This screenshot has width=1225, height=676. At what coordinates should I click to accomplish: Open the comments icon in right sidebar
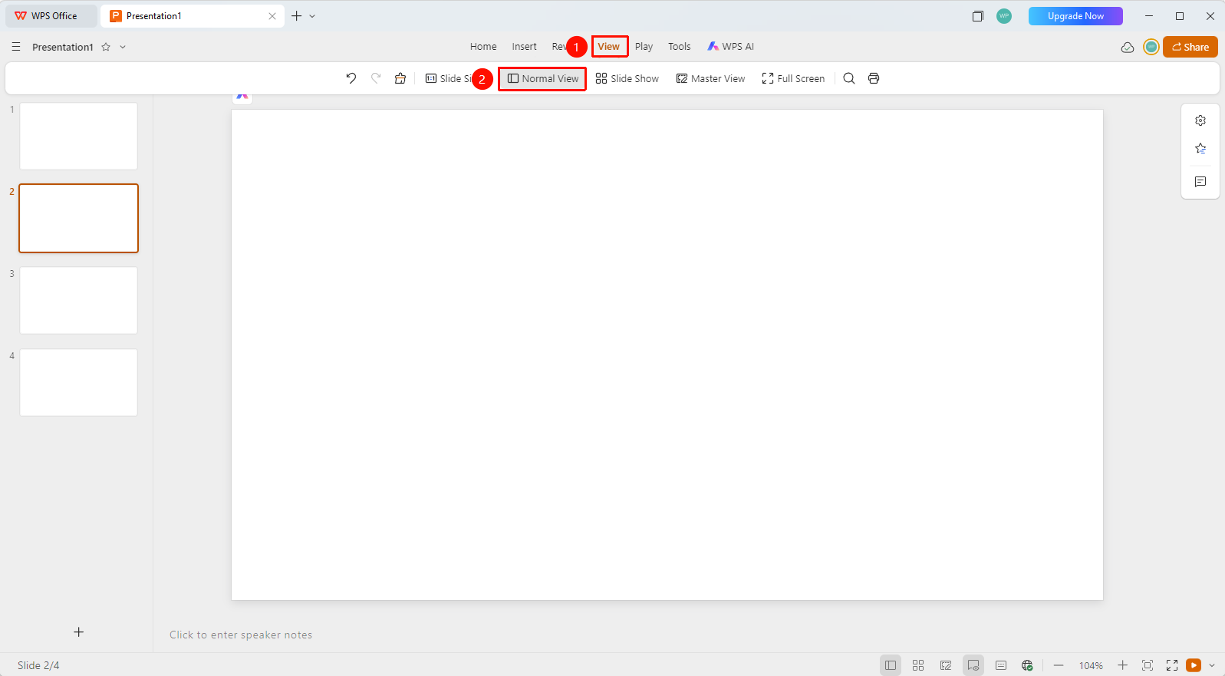click(1200, 182)
